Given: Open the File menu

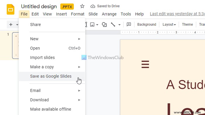Looking at the screenshot, I should click(24, 14).
